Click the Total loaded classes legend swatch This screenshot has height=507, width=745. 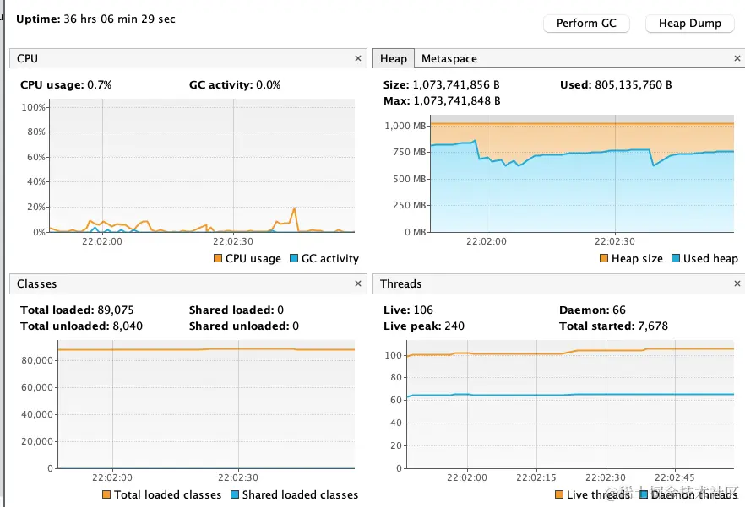click(106, 495)
